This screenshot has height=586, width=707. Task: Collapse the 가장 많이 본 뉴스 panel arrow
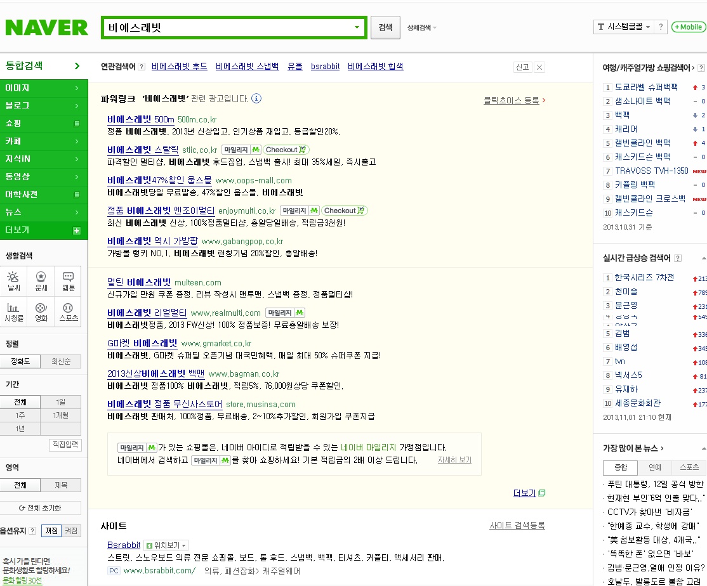coord(703,448)
